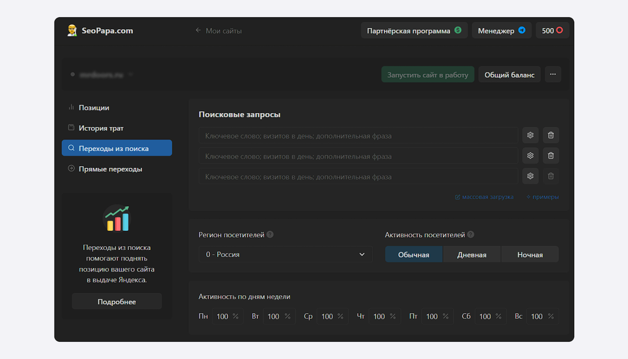
Task: Open the three-dots more menu
Action: 553,75
